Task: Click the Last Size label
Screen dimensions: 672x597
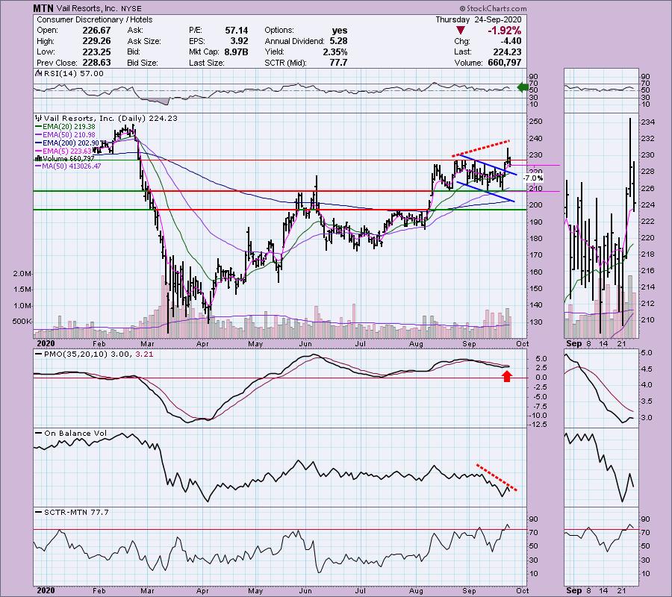Action: pyautogui.click(x=207, y=63)
